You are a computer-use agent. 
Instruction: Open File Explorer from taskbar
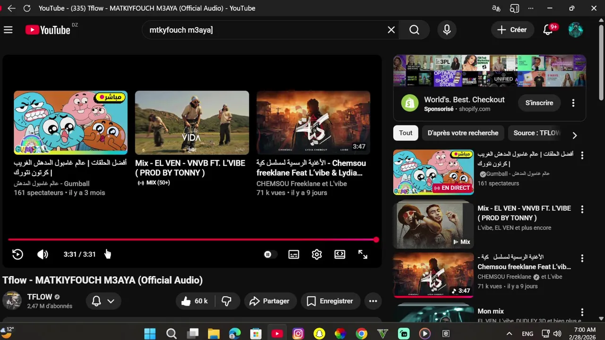pyautogui.click(x=214, y=334)
